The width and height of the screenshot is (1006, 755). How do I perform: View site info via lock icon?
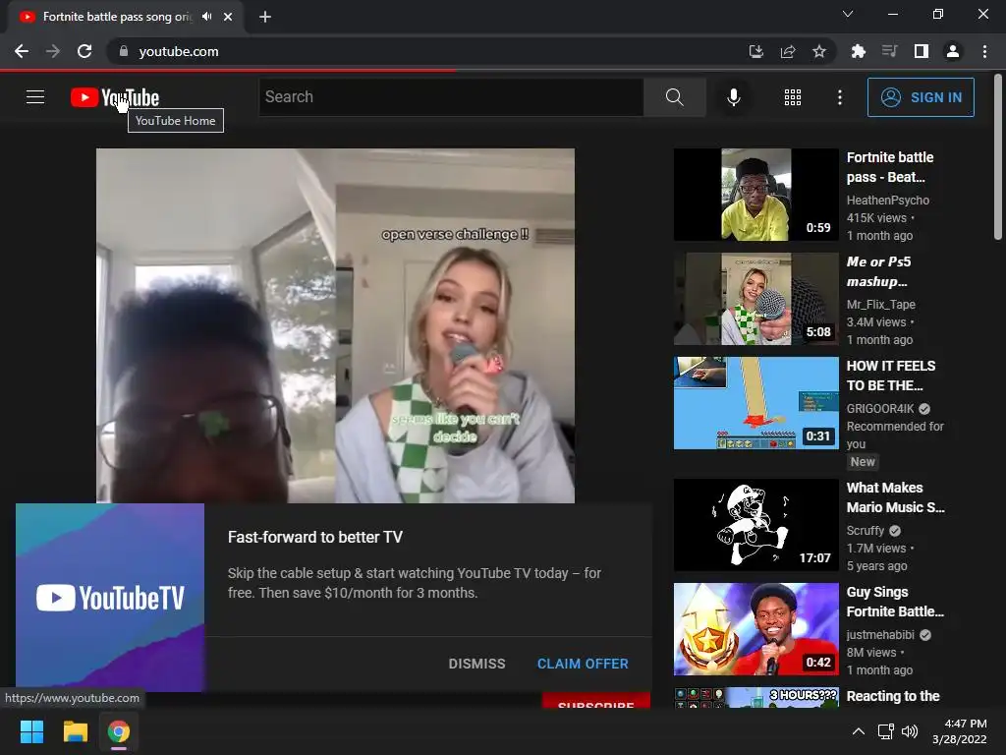click(124, 51)
